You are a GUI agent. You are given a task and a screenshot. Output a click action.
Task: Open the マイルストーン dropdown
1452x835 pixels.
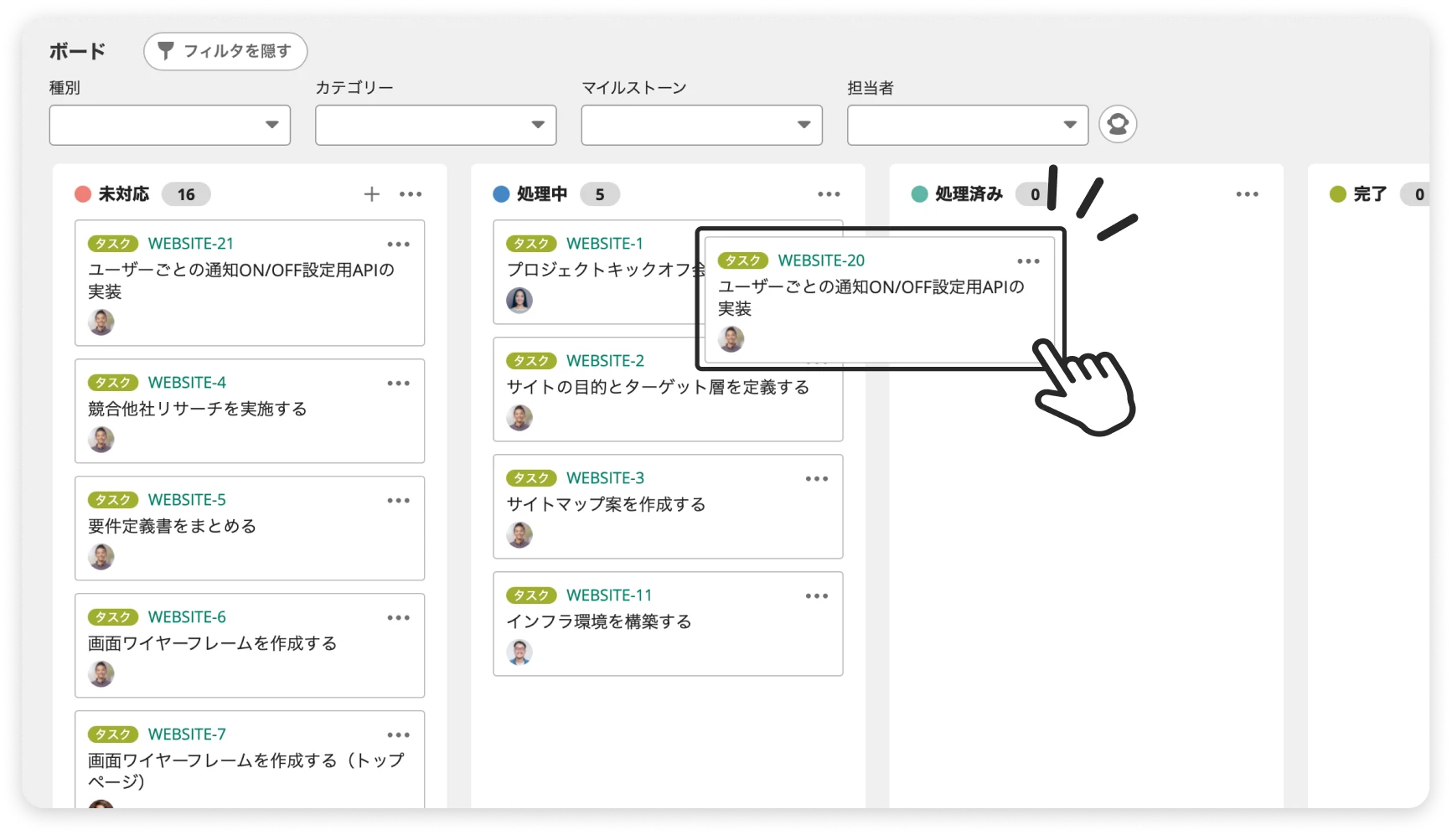click(x=702, y=125)
